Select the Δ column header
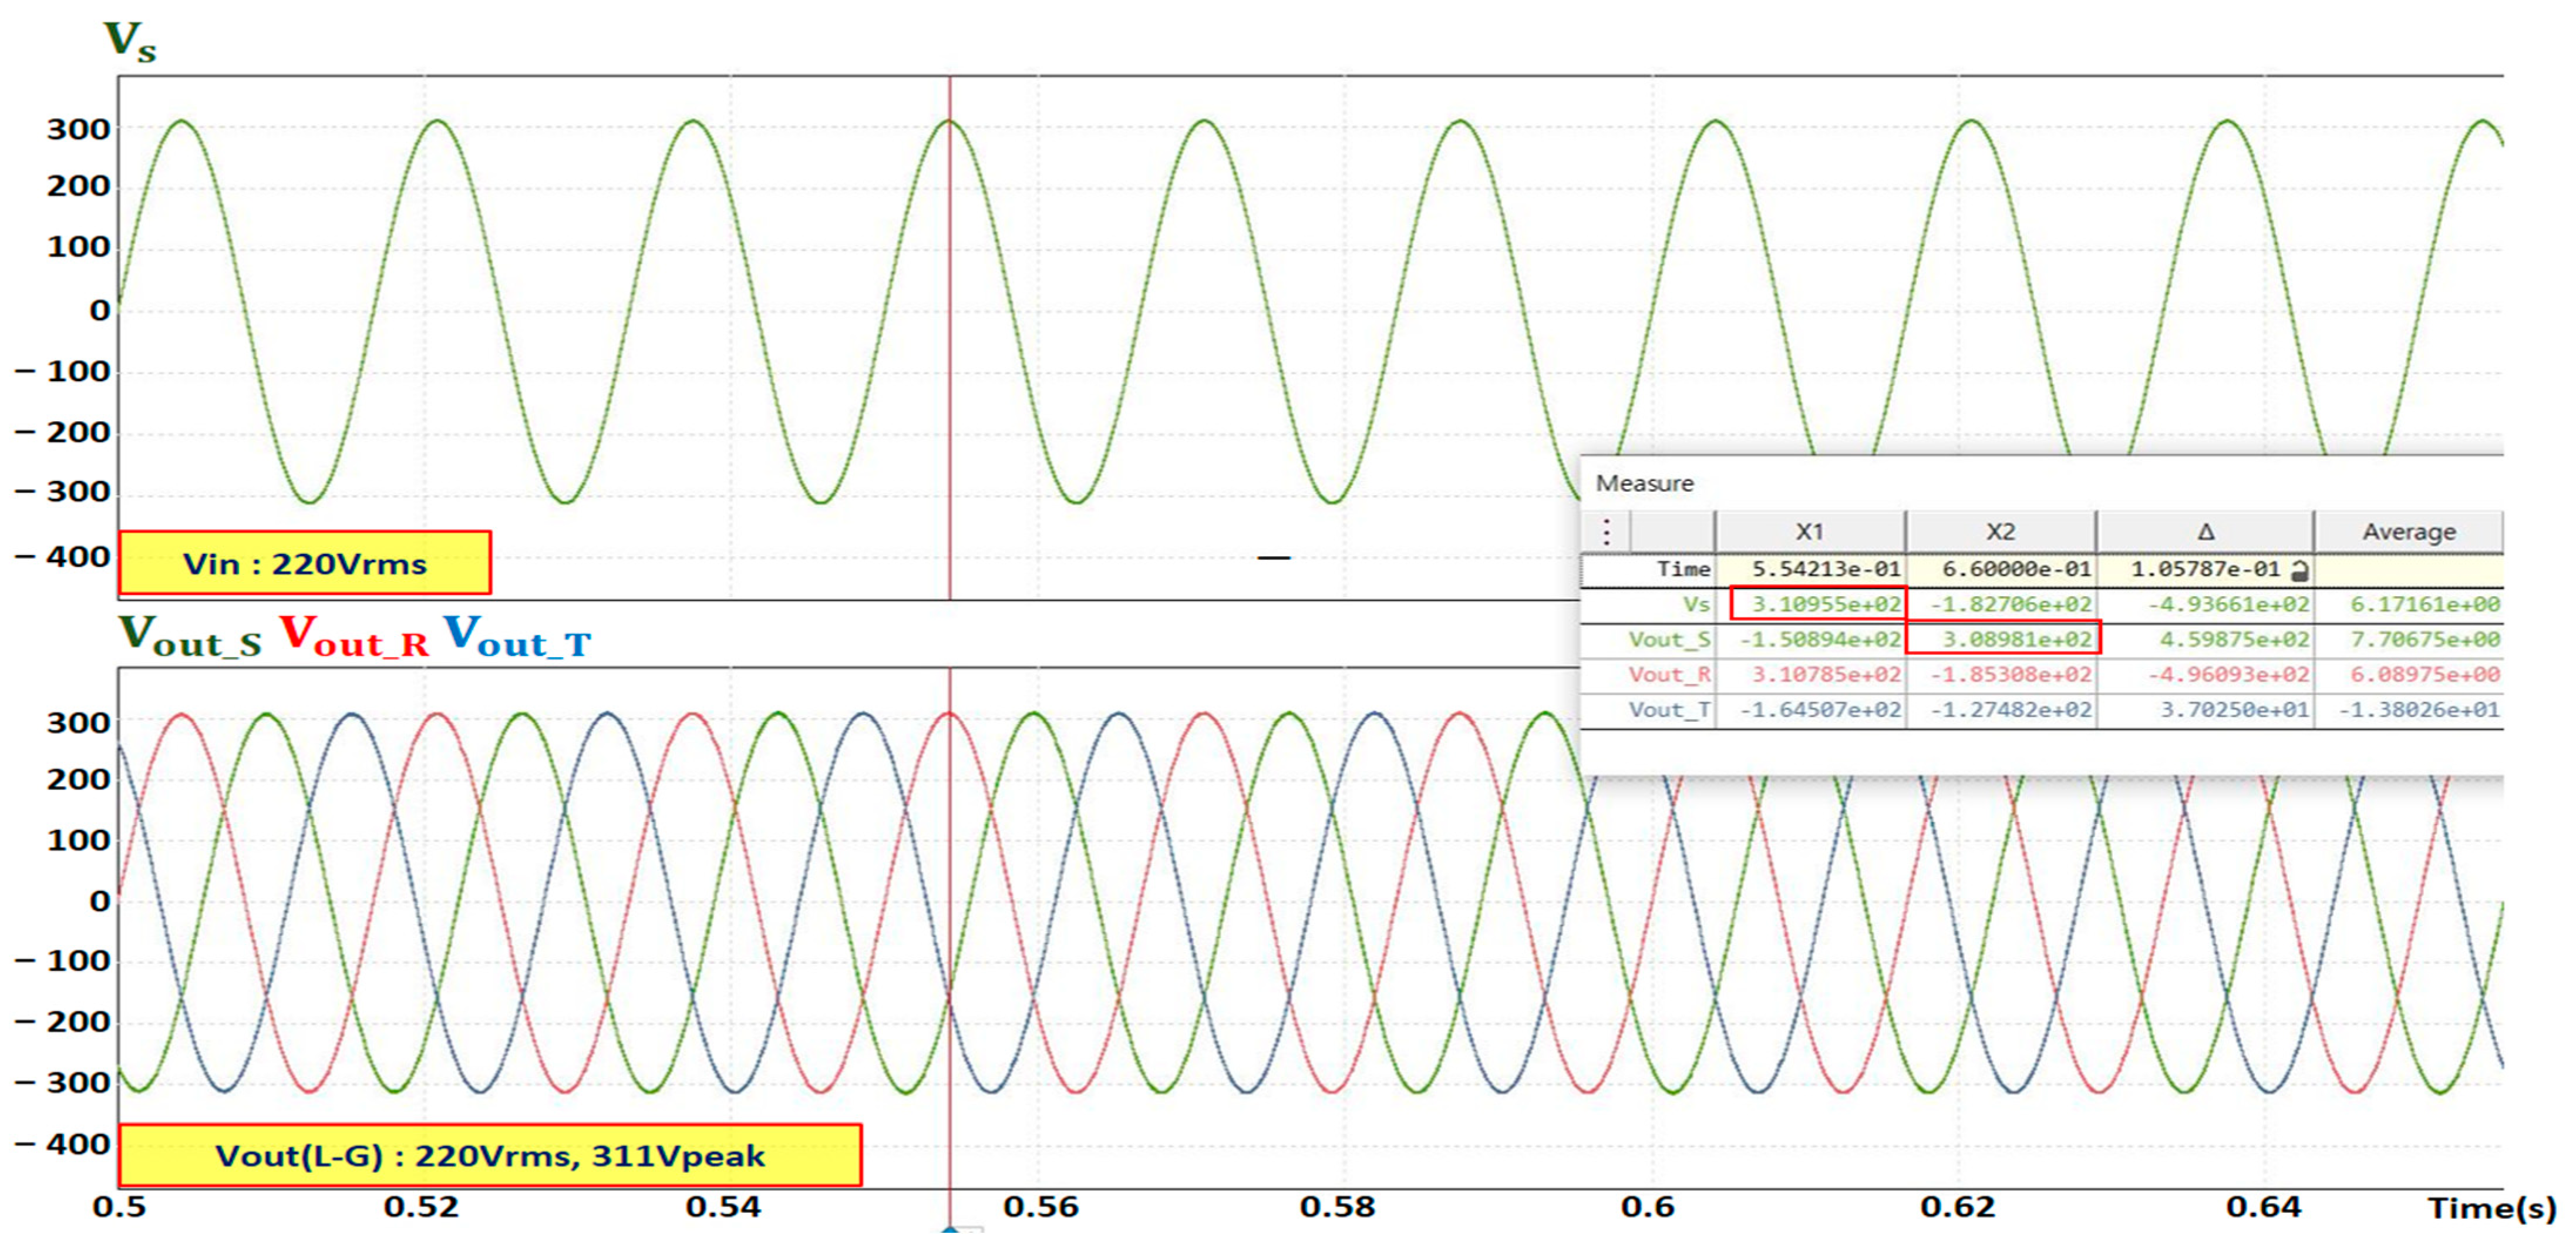Image resolution: width=2576 pixels, height=1244 pixels. click(x=2205, y=531)
